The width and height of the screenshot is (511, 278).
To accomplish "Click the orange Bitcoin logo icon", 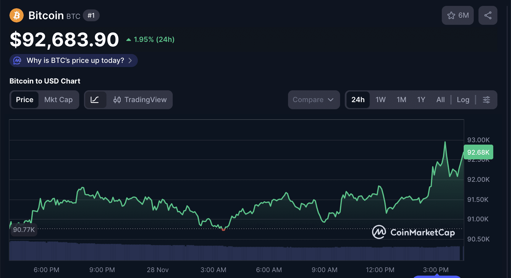I will [17, 15].
